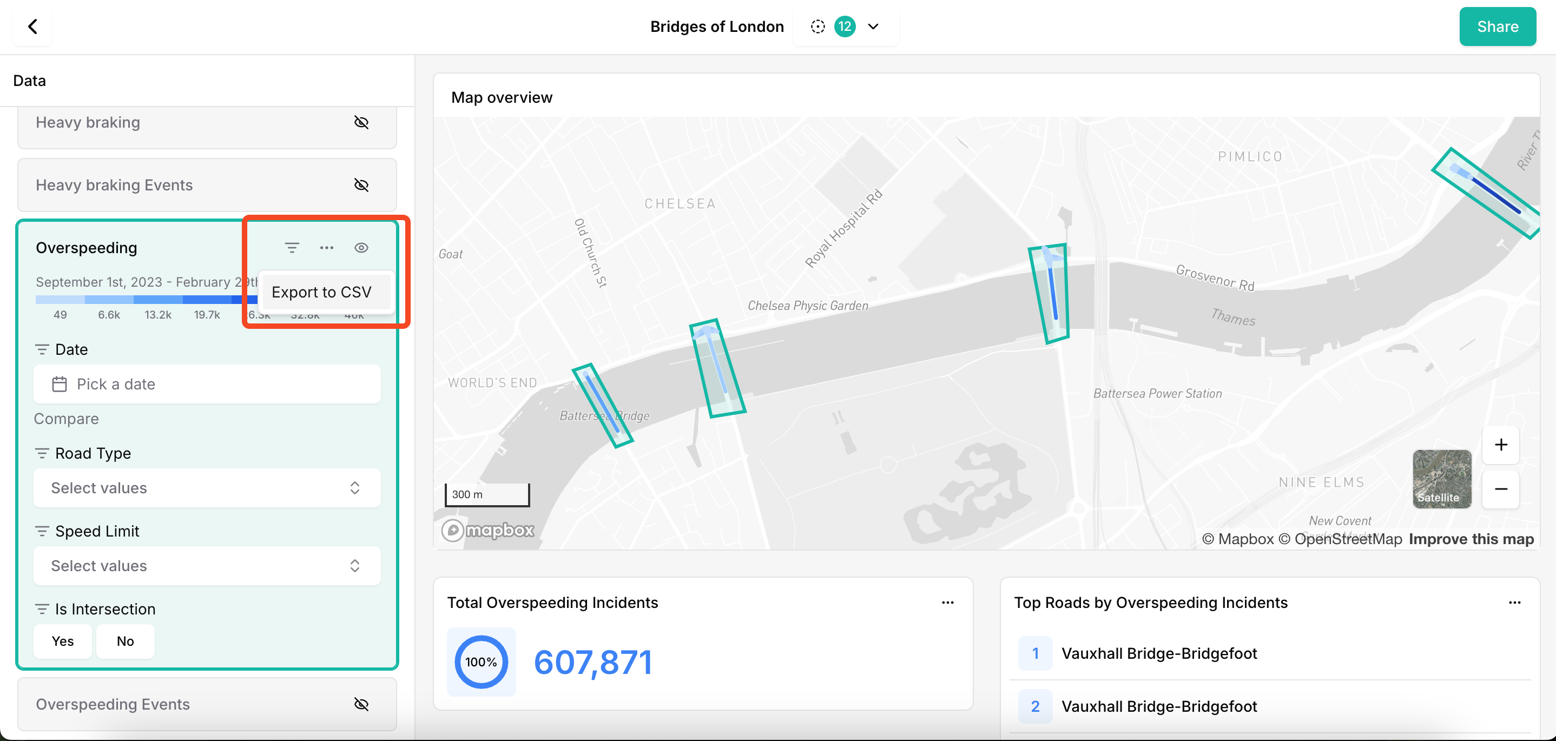
Task: Open the Pick a date field
Action: [x=207, y=384]
